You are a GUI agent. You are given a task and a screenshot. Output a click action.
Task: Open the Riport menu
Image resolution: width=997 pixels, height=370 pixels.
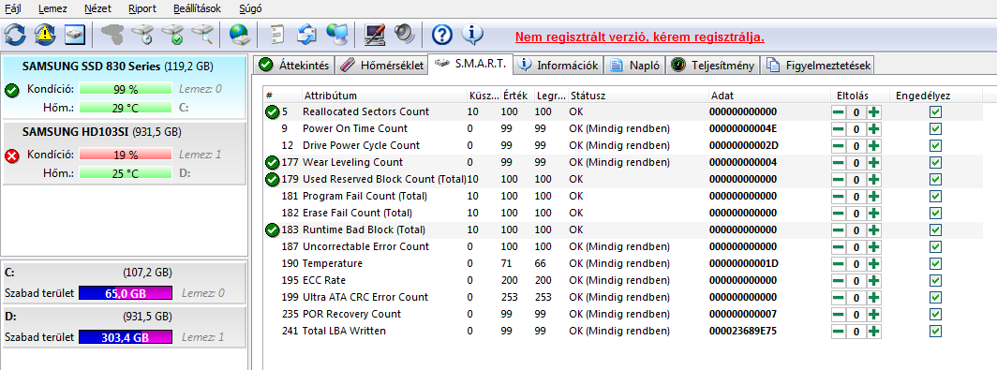click(141, 9)
